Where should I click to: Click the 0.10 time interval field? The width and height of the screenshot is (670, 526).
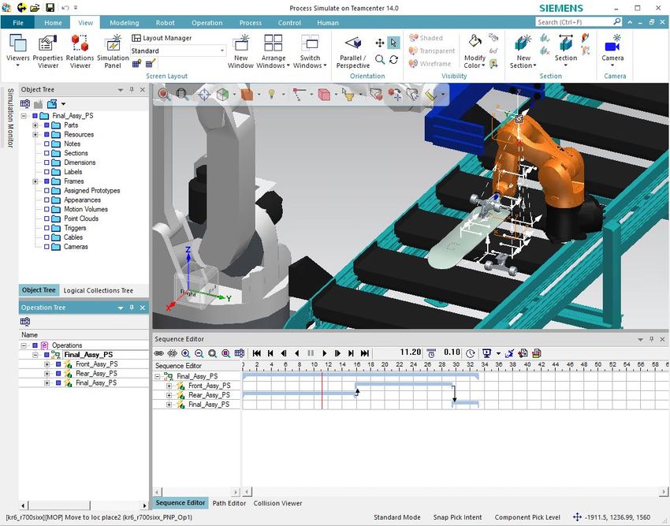[x=452, y=353]
